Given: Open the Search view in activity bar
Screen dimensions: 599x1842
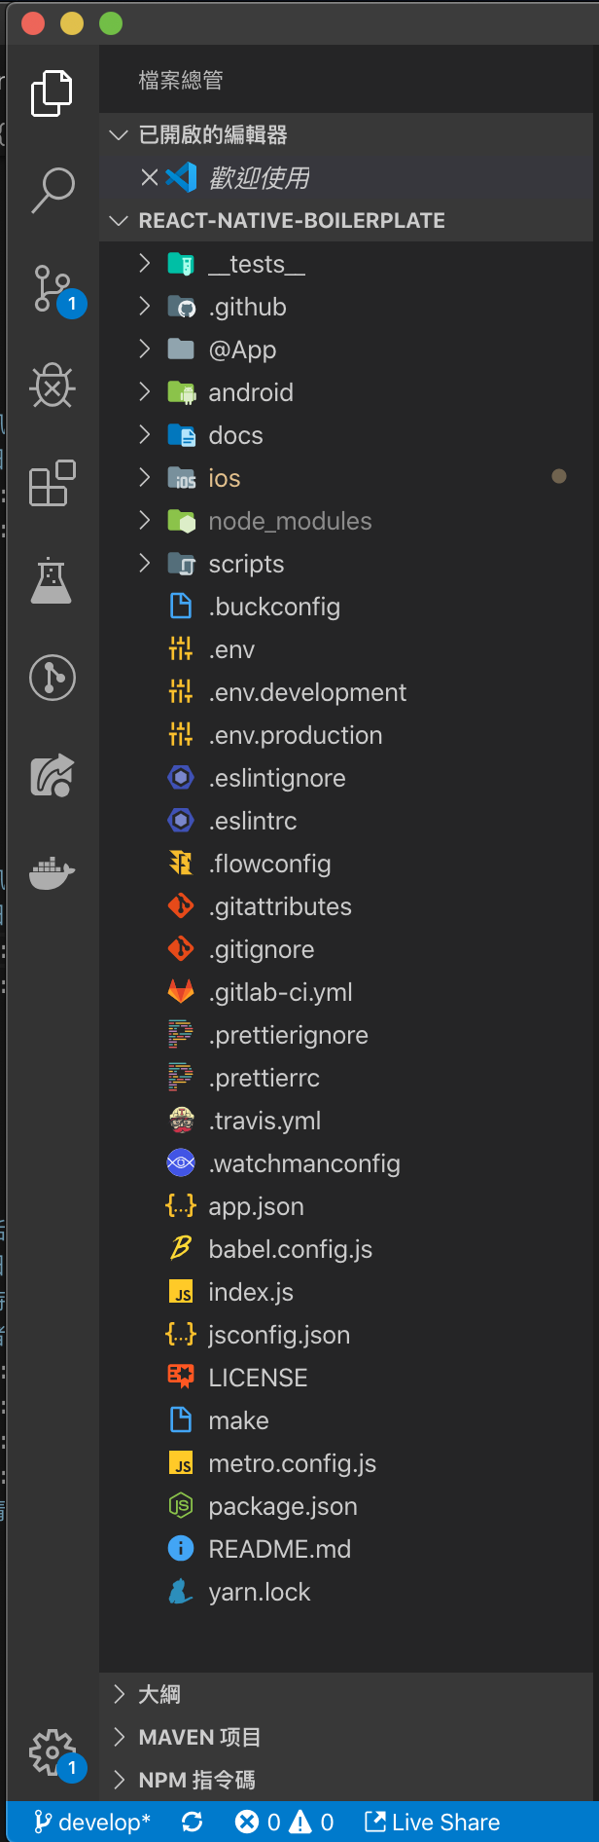Looking at the screenshot, I should 53,190.
